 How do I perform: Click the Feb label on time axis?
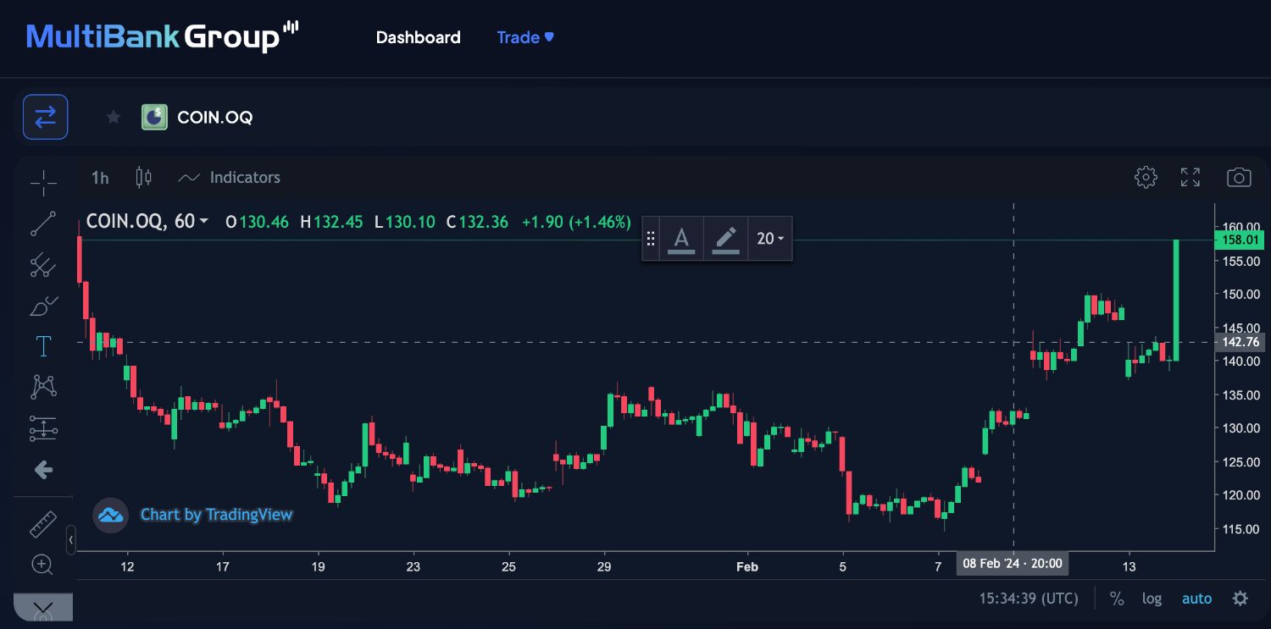pyautogui.click(x=747, y=566)
